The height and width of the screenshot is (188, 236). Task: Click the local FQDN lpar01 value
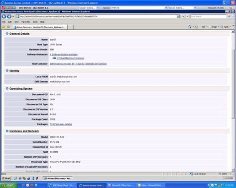(x=63, y=76)
